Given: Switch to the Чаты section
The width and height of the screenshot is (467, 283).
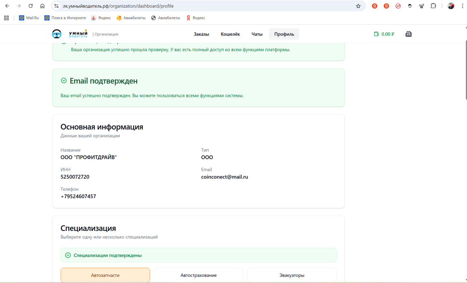Looking at the screenshot, I should (x=257, y=34).
